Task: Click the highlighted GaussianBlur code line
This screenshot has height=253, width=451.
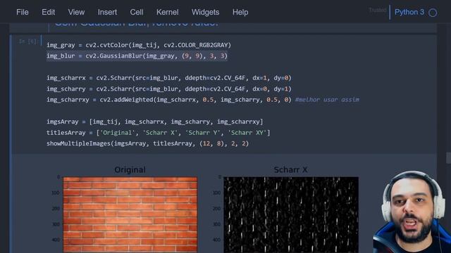Action: point(137,56)
